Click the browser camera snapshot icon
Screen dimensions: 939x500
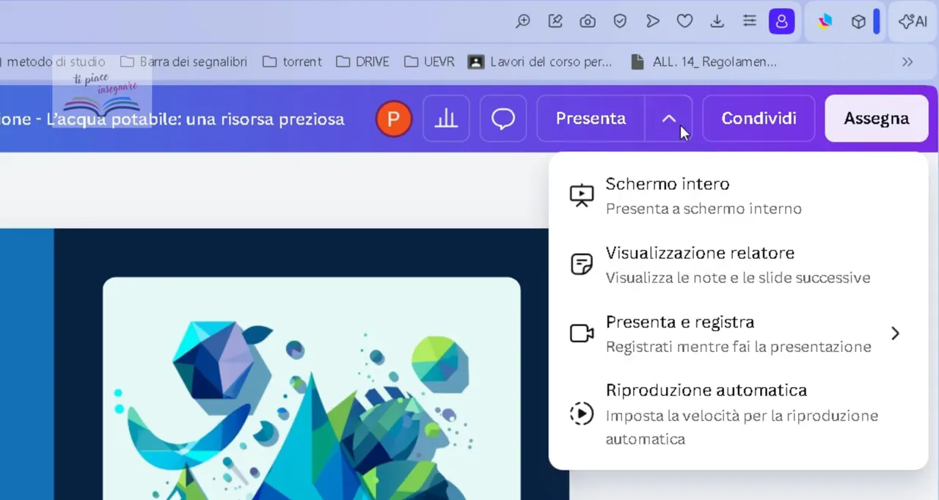(588, 21)
